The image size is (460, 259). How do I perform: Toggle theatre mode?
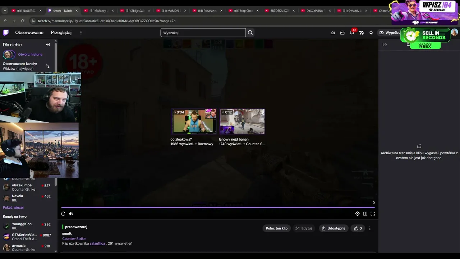(365, 214)
